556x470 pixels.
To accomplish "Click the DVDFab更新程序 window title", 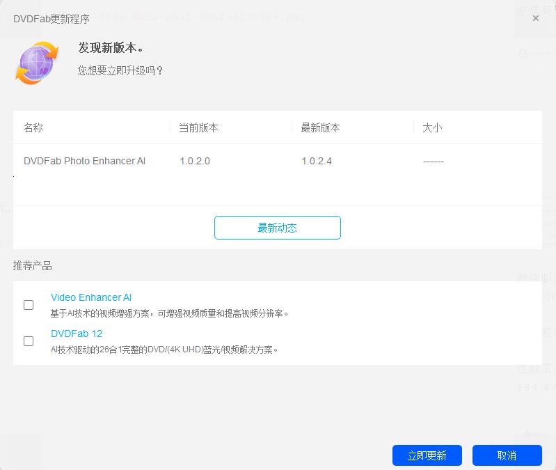I will click(x=51, y=19).
